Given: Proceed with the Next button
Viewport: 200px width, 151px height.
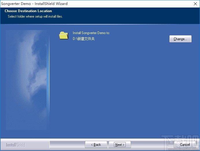Looking at the screenshot, I should 120,145.
